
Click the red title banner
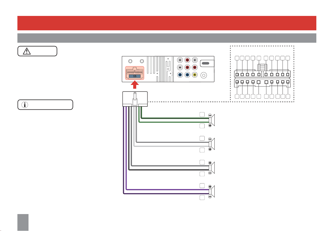tap(167, 23)
